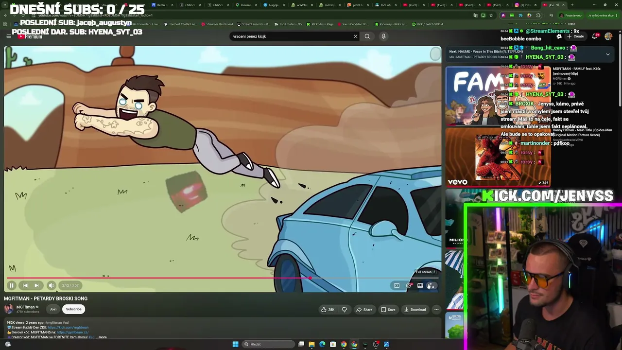Viewport: 622px width, 350px height.
Task: Click the #mgfitman hashtag
Action: pyautogui.click(x=53, y=322)
